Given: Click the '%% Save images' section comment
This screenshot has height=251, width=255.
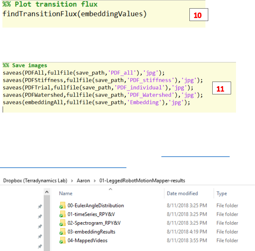Looking at the screenshot, I should pyautogui.click(x=25, y=65).
